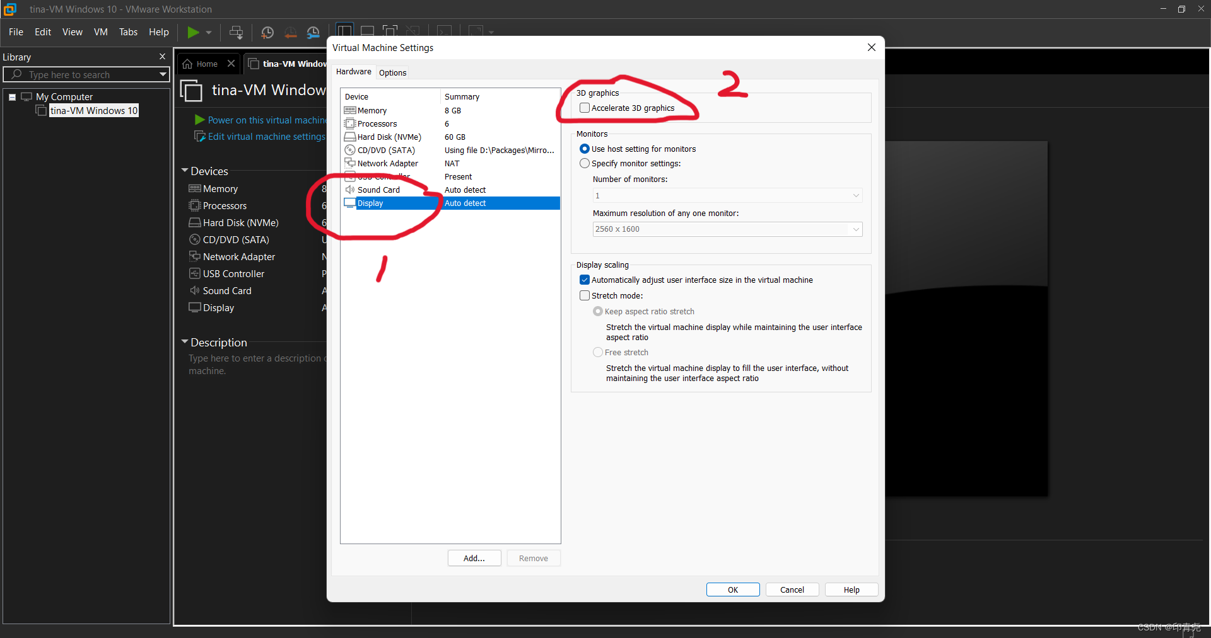Focus the Library 'Type here to search' field
This screenshot has width=1211, height=638.
(86, 74)
